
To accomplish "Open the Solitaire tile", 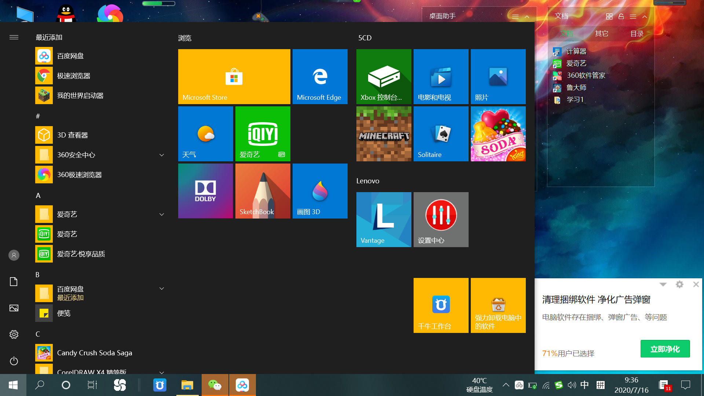I will tap(441, 134).
